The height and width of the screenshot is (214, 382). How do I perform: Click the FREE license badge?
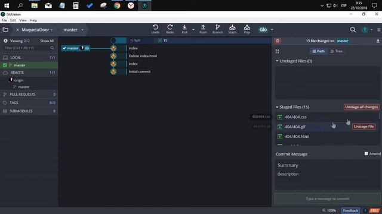coord(375,210)
